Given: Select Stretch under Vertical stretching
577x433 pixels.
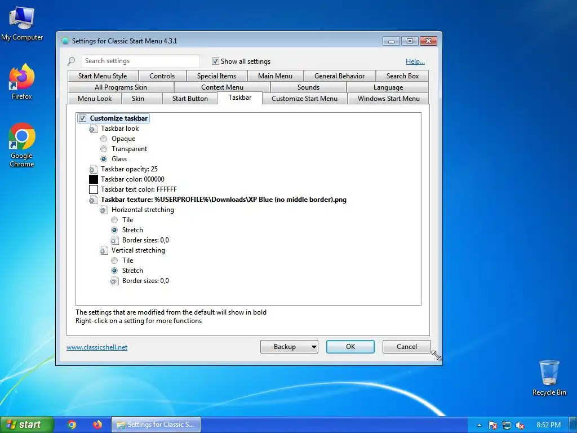Looking at the screenshot, I should (x=114, y=271).
